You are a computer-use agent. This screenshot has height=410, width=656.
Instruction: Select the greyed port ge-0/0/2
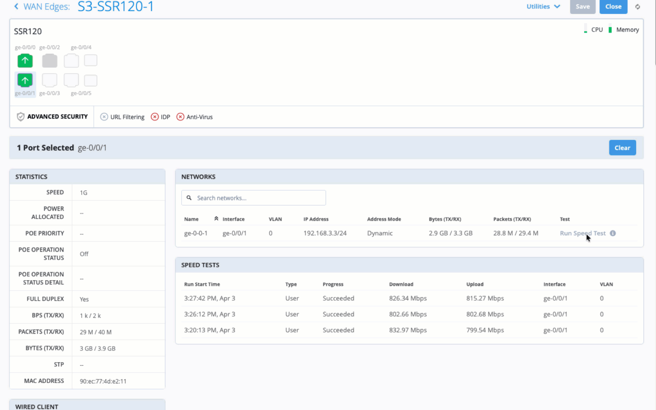[x=50, y=60]
